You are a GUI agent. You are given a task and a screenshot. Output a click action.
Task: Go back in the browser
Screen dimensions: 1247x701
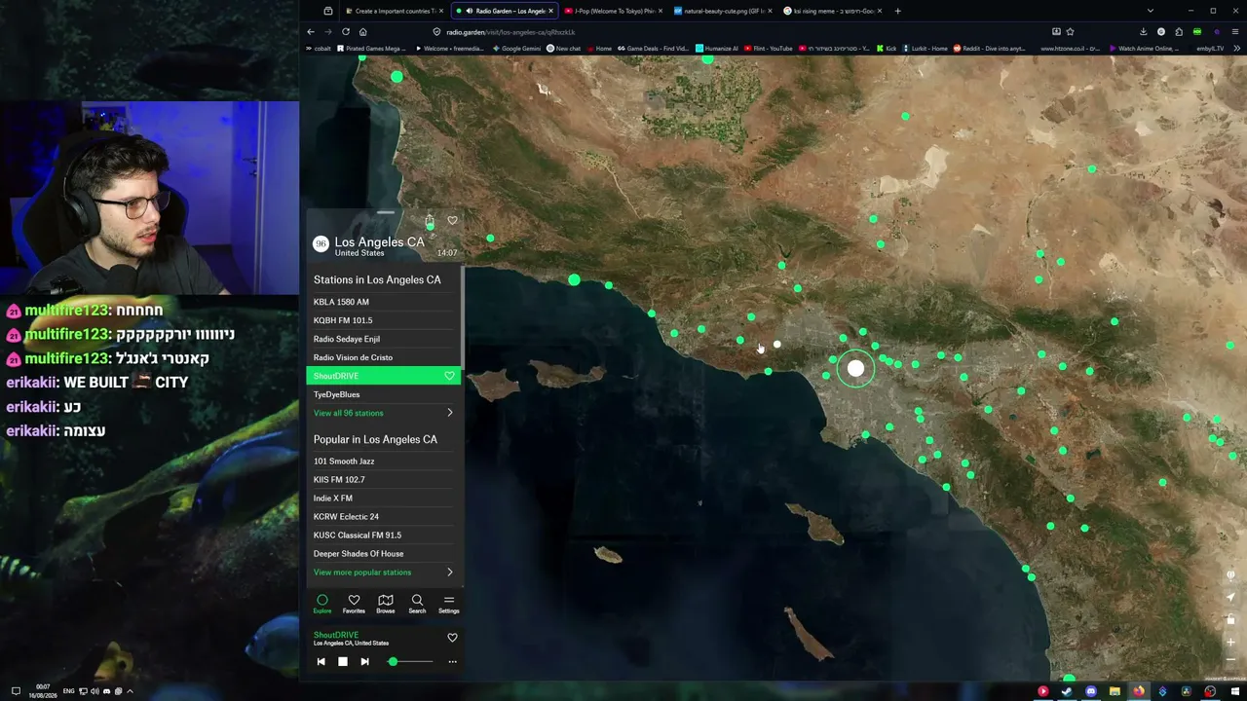(311, 32)
